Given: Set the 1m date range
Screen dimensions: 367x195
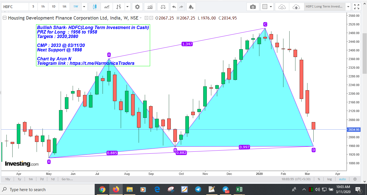Looking at the screenshot, I should click(30, 179).
